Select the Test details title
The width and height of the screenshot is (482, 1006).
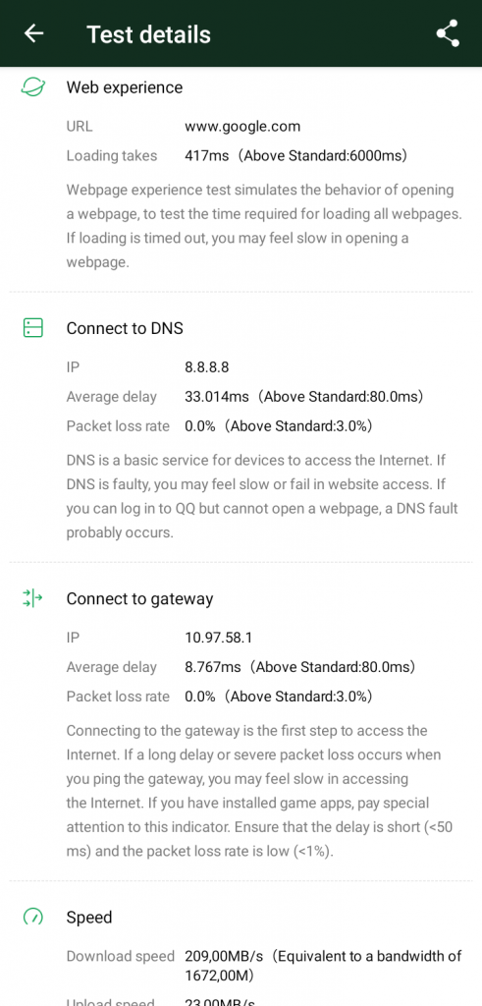[x=148, y=34]
